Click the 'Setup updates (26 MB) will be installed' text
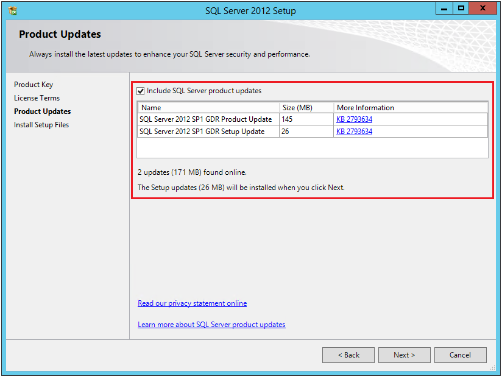The height and width of the screenshot is (377, 502). pos(241,188)
